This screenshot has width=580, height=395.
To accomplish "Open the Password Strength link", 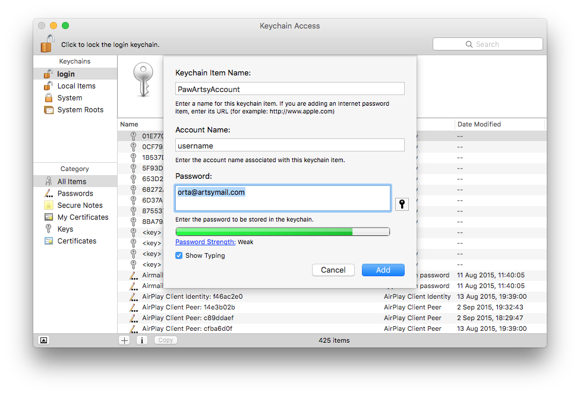I will [x=205, y=242].
